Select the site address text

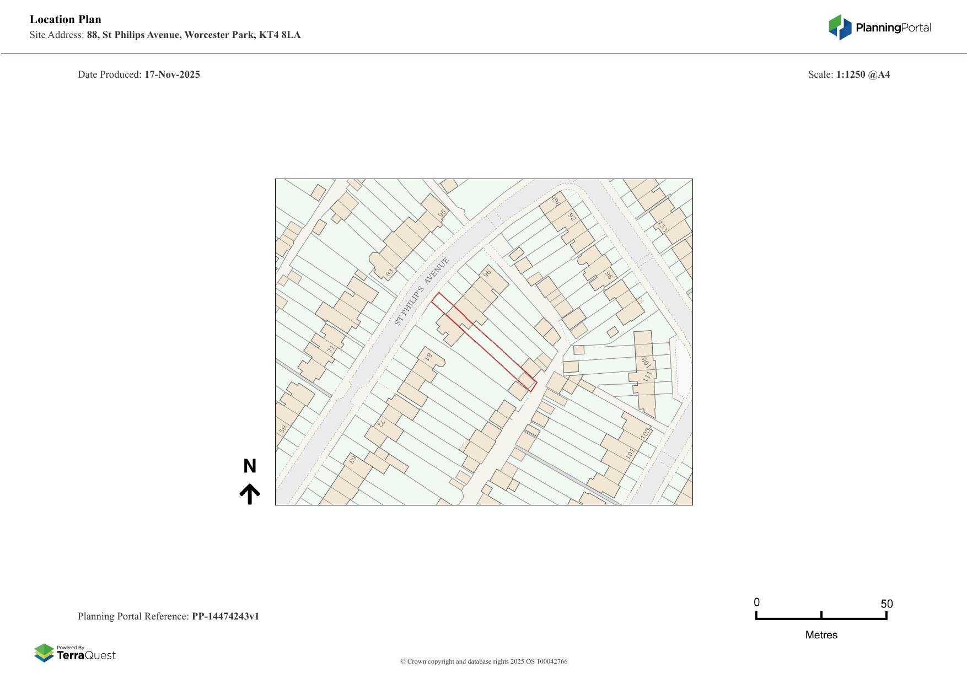[165, 35]
